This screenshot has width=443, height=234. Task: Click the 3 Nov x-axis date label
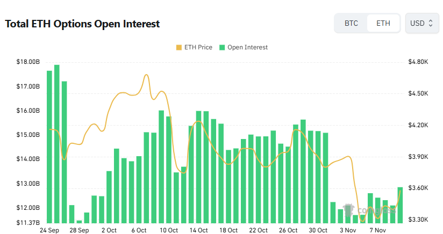coord(348,230)
